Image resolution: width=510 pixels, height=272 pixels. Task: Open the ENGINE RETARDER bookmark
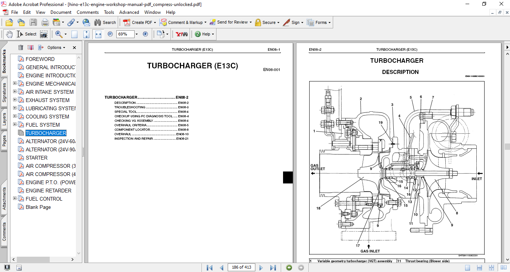[x=48, y=191]
